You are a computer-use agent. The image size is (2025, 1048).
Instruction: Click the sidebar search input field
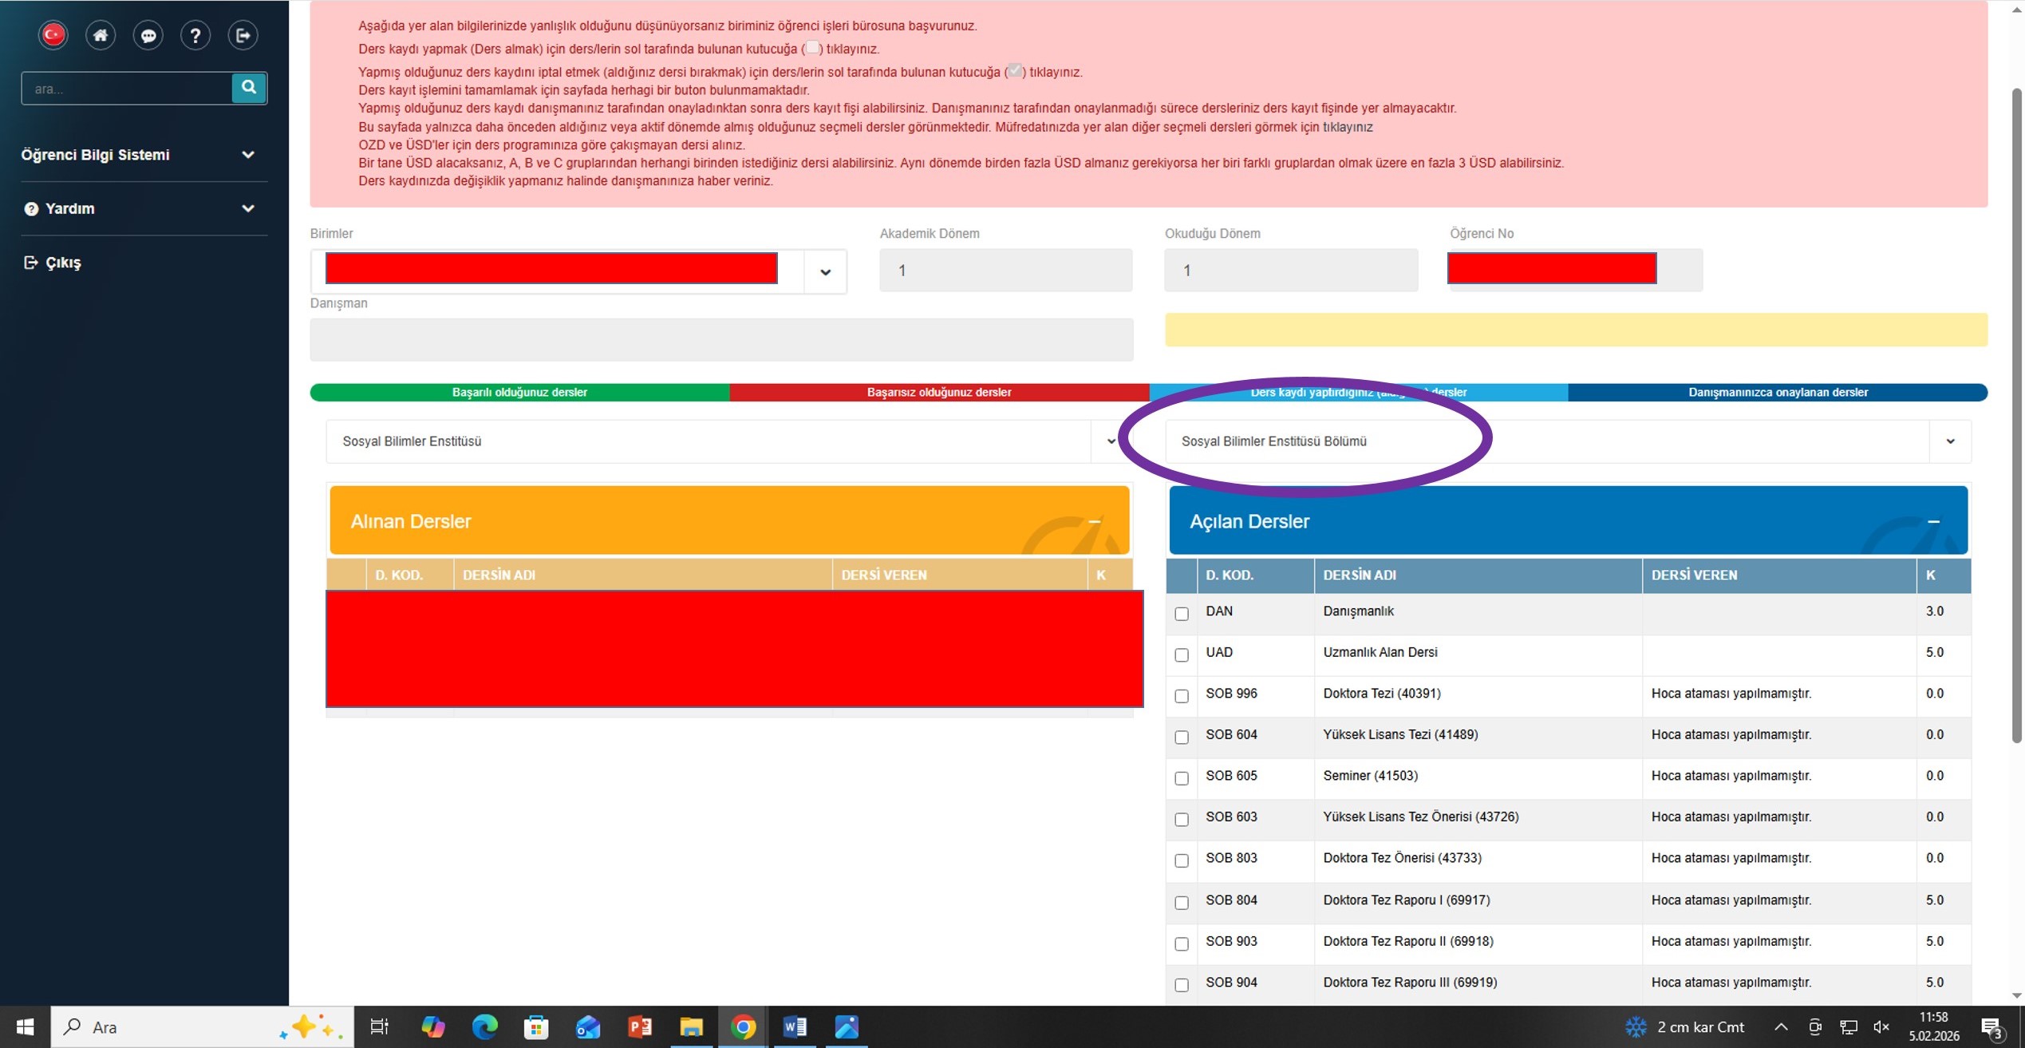point(128,89)
